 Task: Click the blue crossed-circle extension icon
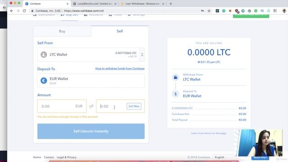click(x=243, y=11)
